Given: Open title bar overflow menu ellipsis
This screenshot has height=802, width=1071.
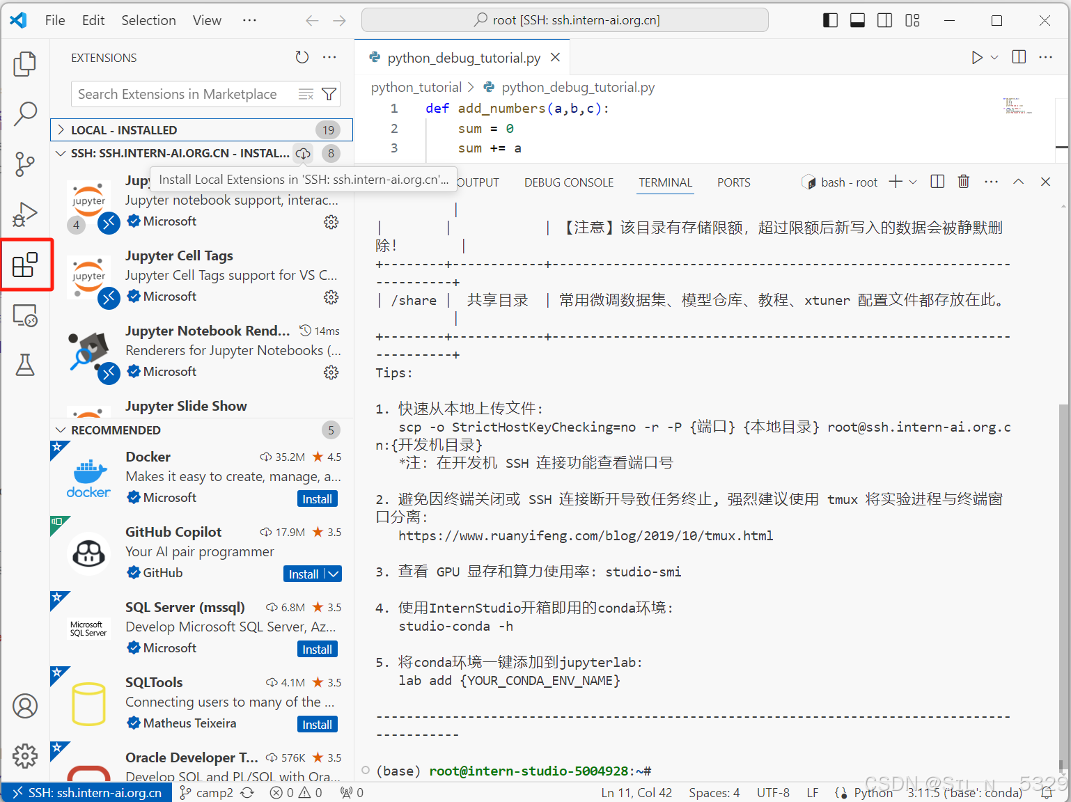Looking at the screenshot, I should tap(249, 20).
